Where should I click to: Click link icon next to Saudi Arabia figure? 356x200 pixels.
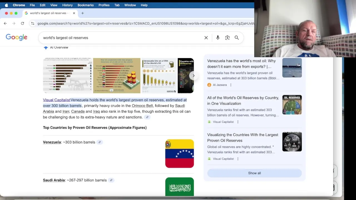tap(111, 180)
